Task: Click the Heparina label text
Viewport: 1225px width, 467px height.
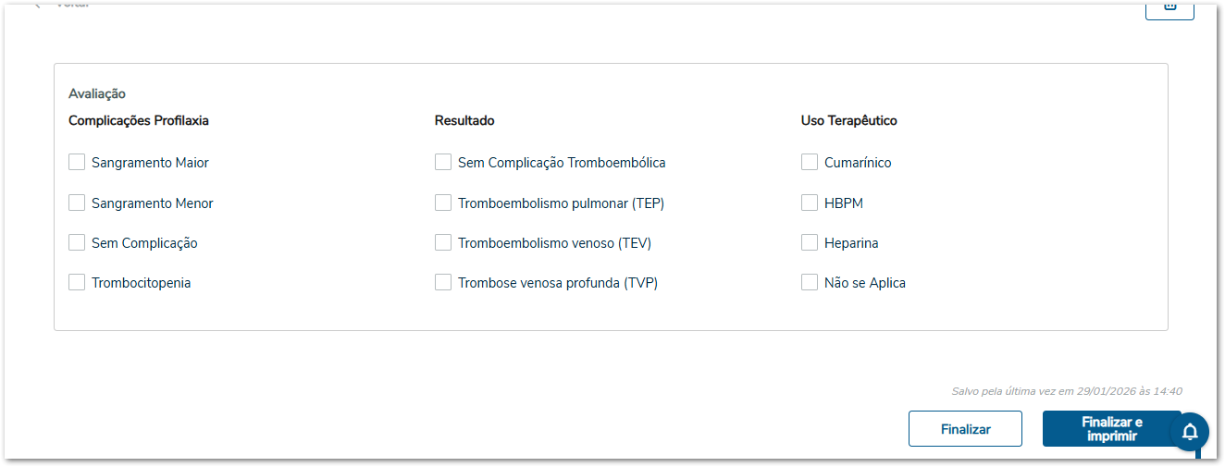Action: coord(851,243)
